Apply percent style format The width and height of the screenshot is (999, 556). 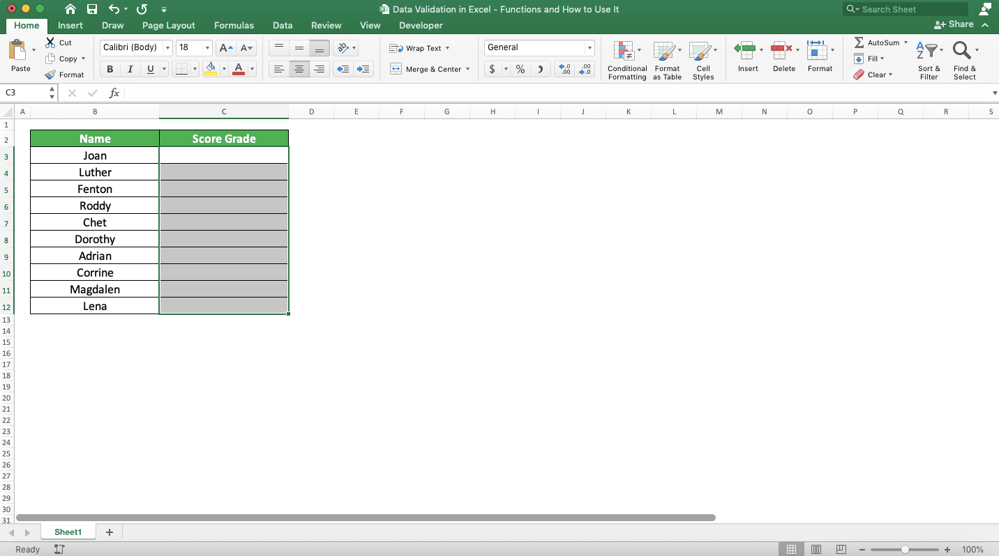point(520,69)
